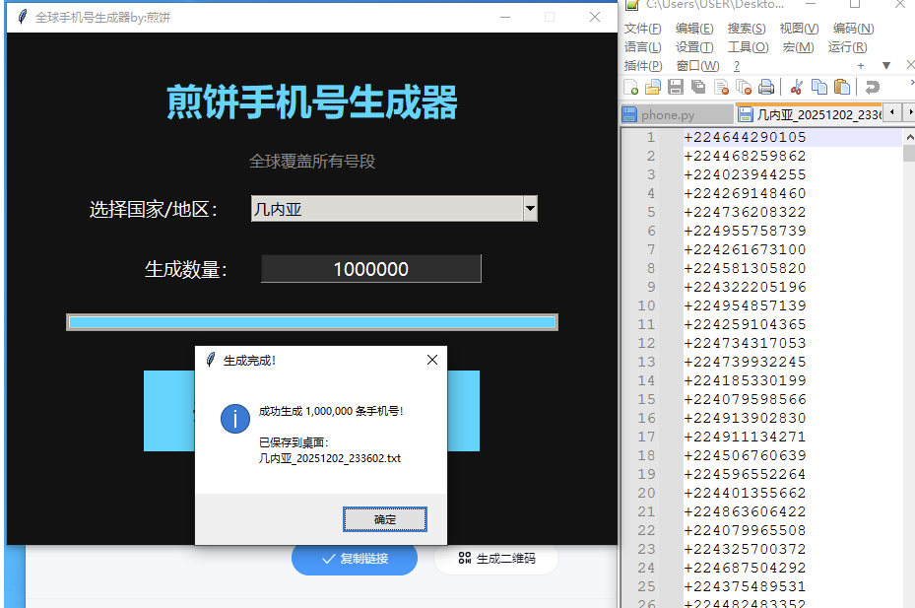The image size is (915, 608).
Task: Close all documents with the toolbar icon
Action: coord(745,87)
